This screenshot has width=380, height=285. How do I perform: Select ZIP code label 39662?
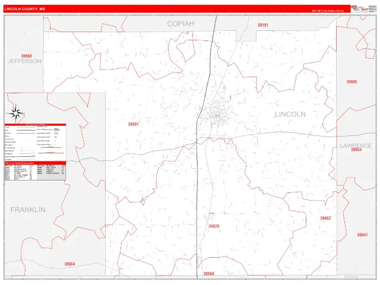point(325,218)
